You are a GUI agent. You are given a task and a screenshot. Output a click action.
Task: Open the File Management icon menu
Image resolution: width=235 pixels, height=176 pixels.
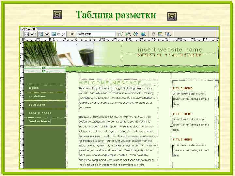(x=136, y=34)
